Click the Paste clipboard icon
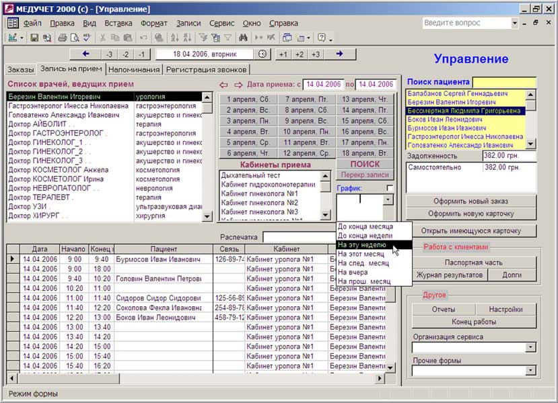Screen dimensions: 558x403 pyautogui.click(x=127, y=38)
